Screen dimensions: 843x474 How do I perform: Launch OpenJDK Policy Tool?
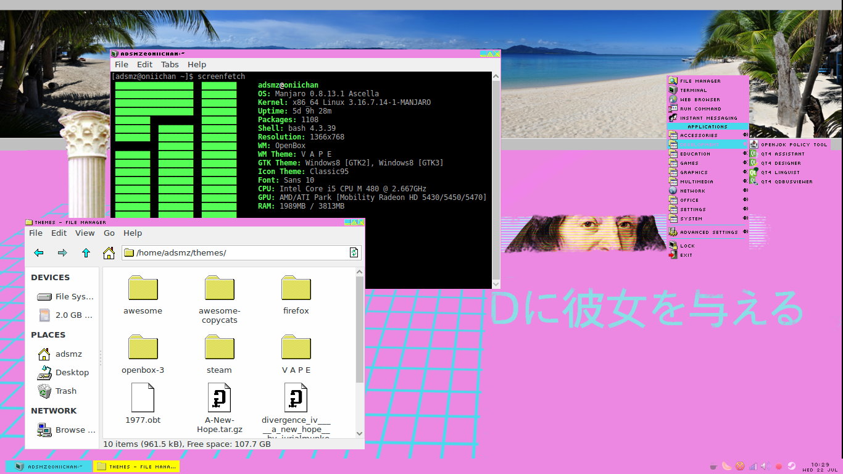pyautogui.click(x=790, y=144)
